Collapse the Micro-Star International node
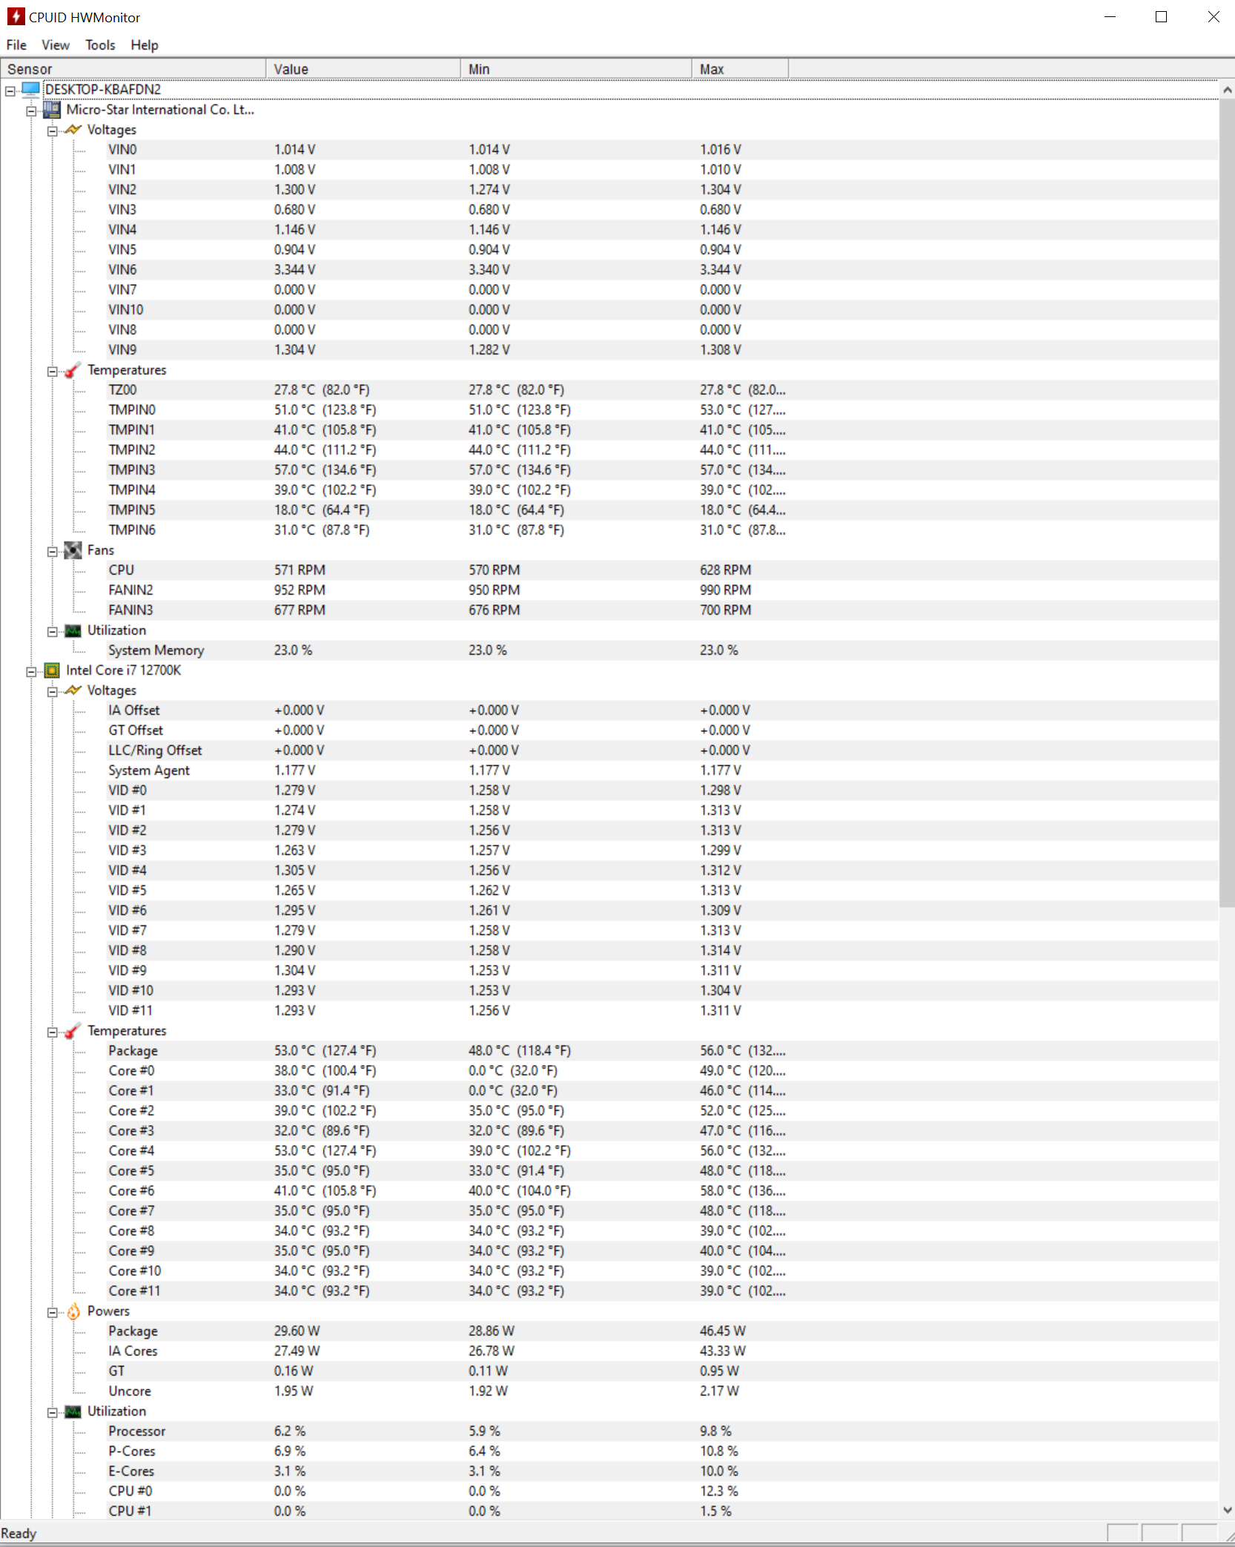The height and width of the screenshot is (1547, 1235). point(31,110)
